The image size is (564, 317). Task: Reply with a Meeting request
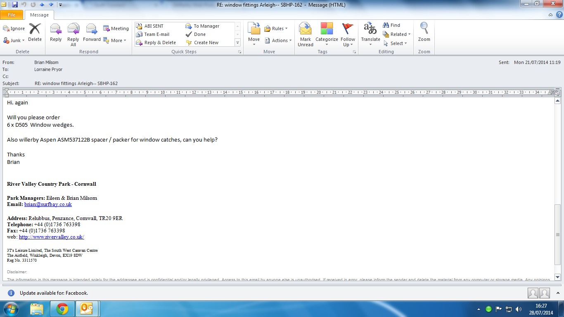click(x=116, y=28)
